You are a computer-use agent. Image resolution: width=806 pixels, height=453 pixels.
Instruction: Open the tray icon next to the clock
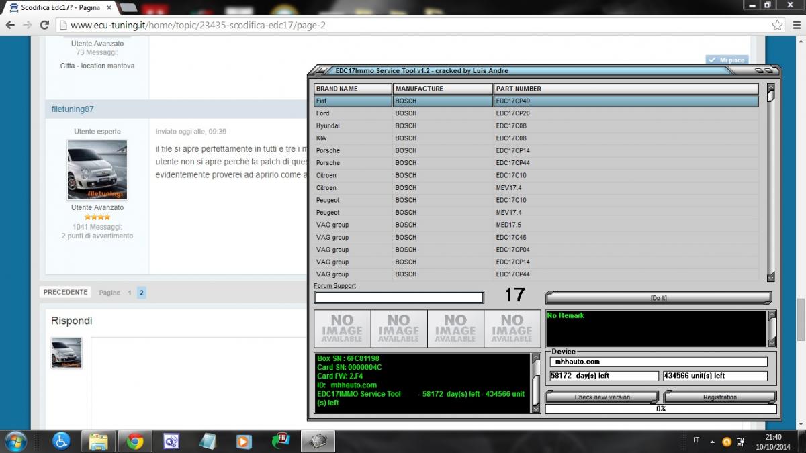[x=742, y=442]
